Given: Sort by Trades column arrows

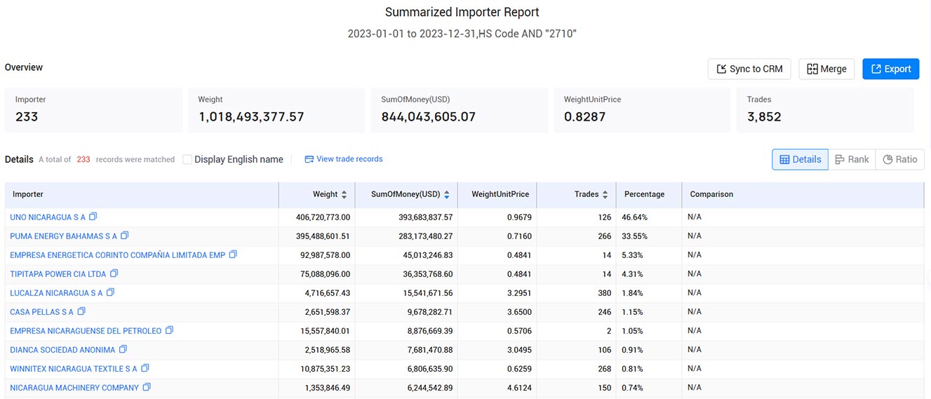Looking at the screenshot, I should click(605, 194).
